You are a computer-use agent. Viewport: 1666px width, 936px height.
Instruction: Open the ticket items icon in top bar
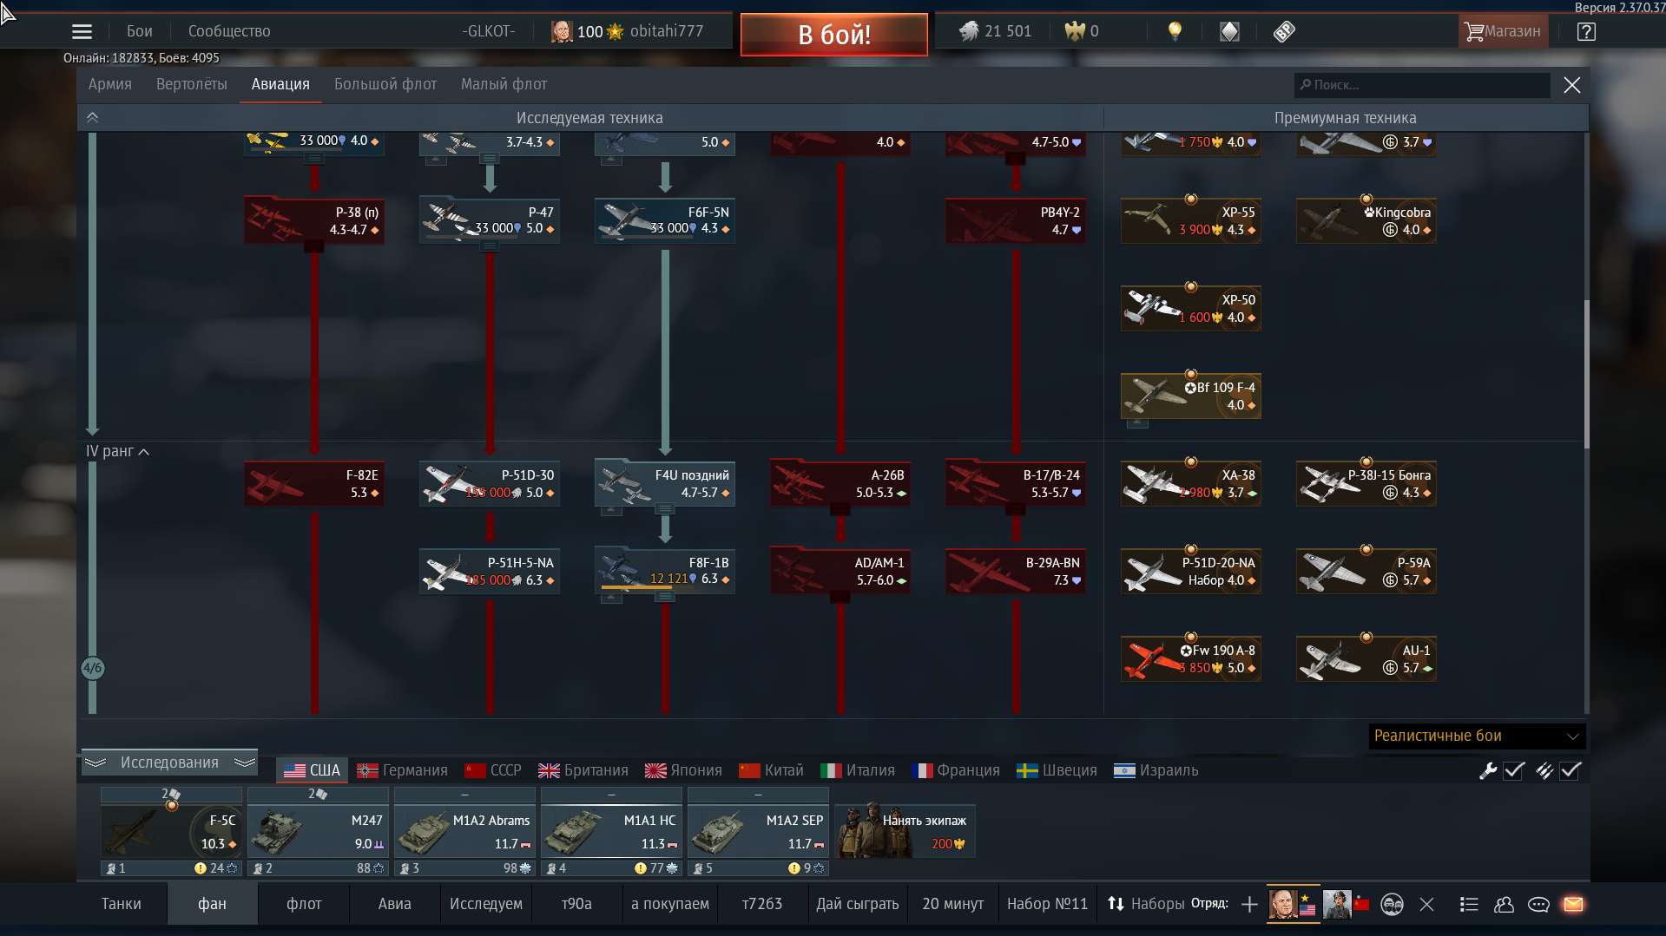coord(1284,31)
